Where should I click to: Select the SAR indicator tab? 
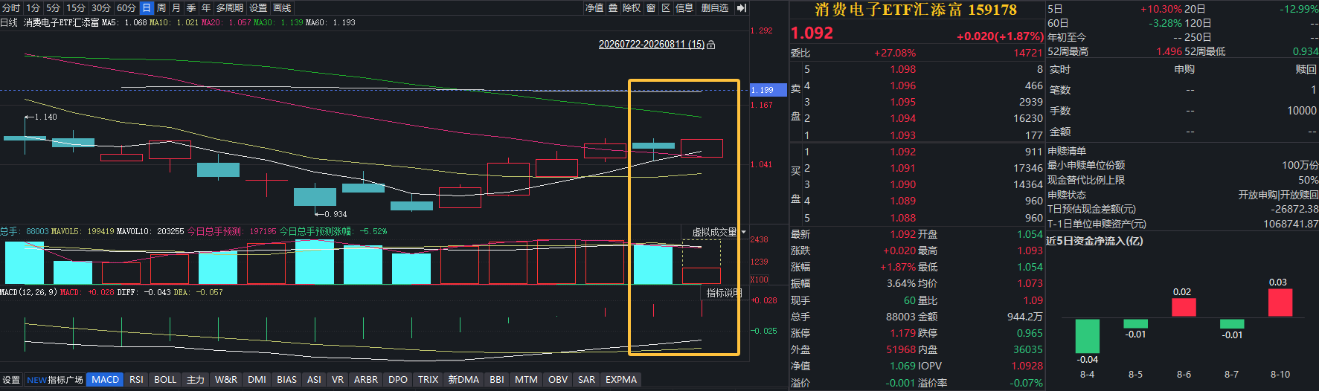pos(586,380)
